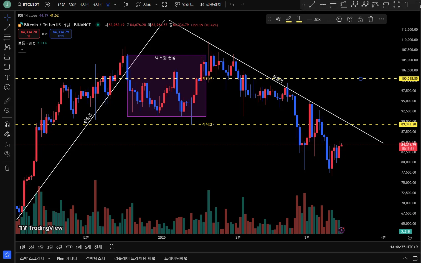Open the emoji and icons tool
The height and width of the screenshot is (263, 421).
pyautogui.click(x=7, y=87)
